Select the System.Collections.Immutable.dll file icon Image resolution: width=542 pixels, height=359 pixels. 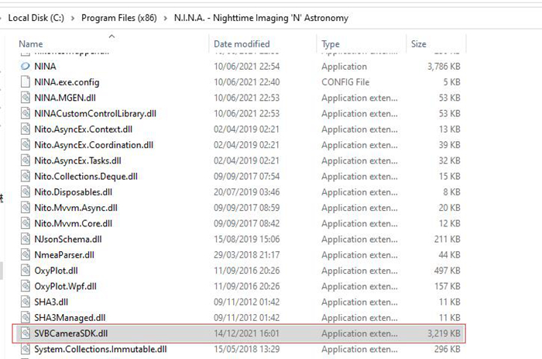(26, 349)
